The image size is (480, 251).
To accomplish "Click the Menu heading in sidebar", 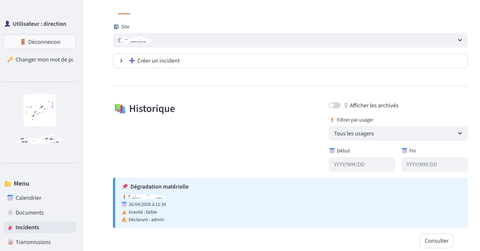I will pos(22,184).
